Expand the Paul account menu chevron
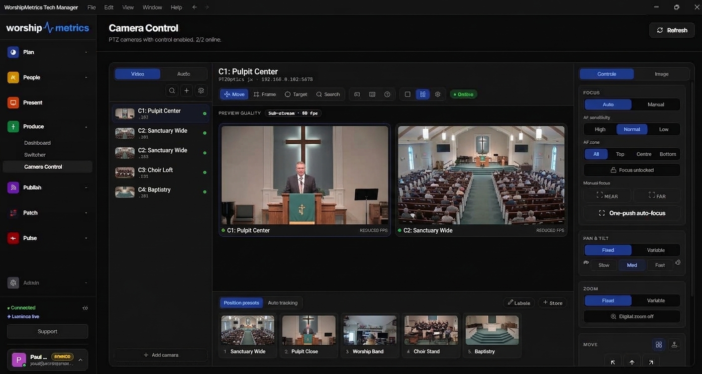This screenshot has width=702, height=374. [x=80, y=360]
